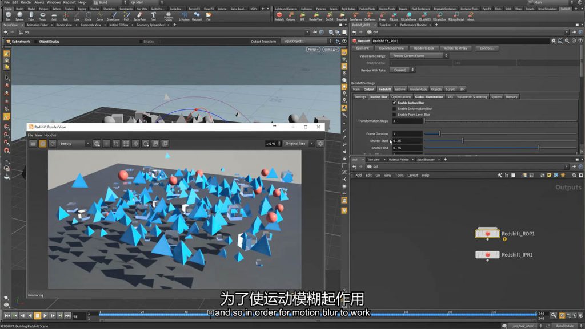Viewport: 585px width, 329px height.
Task: Toggle the crop region icon in Render View
Action: coord(116,143)
